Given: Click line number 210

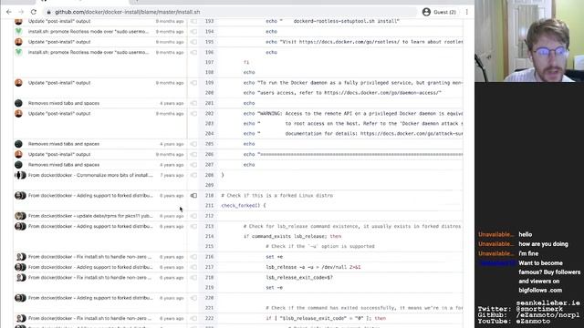Looking at the screenshot, I should pos(209,196).
